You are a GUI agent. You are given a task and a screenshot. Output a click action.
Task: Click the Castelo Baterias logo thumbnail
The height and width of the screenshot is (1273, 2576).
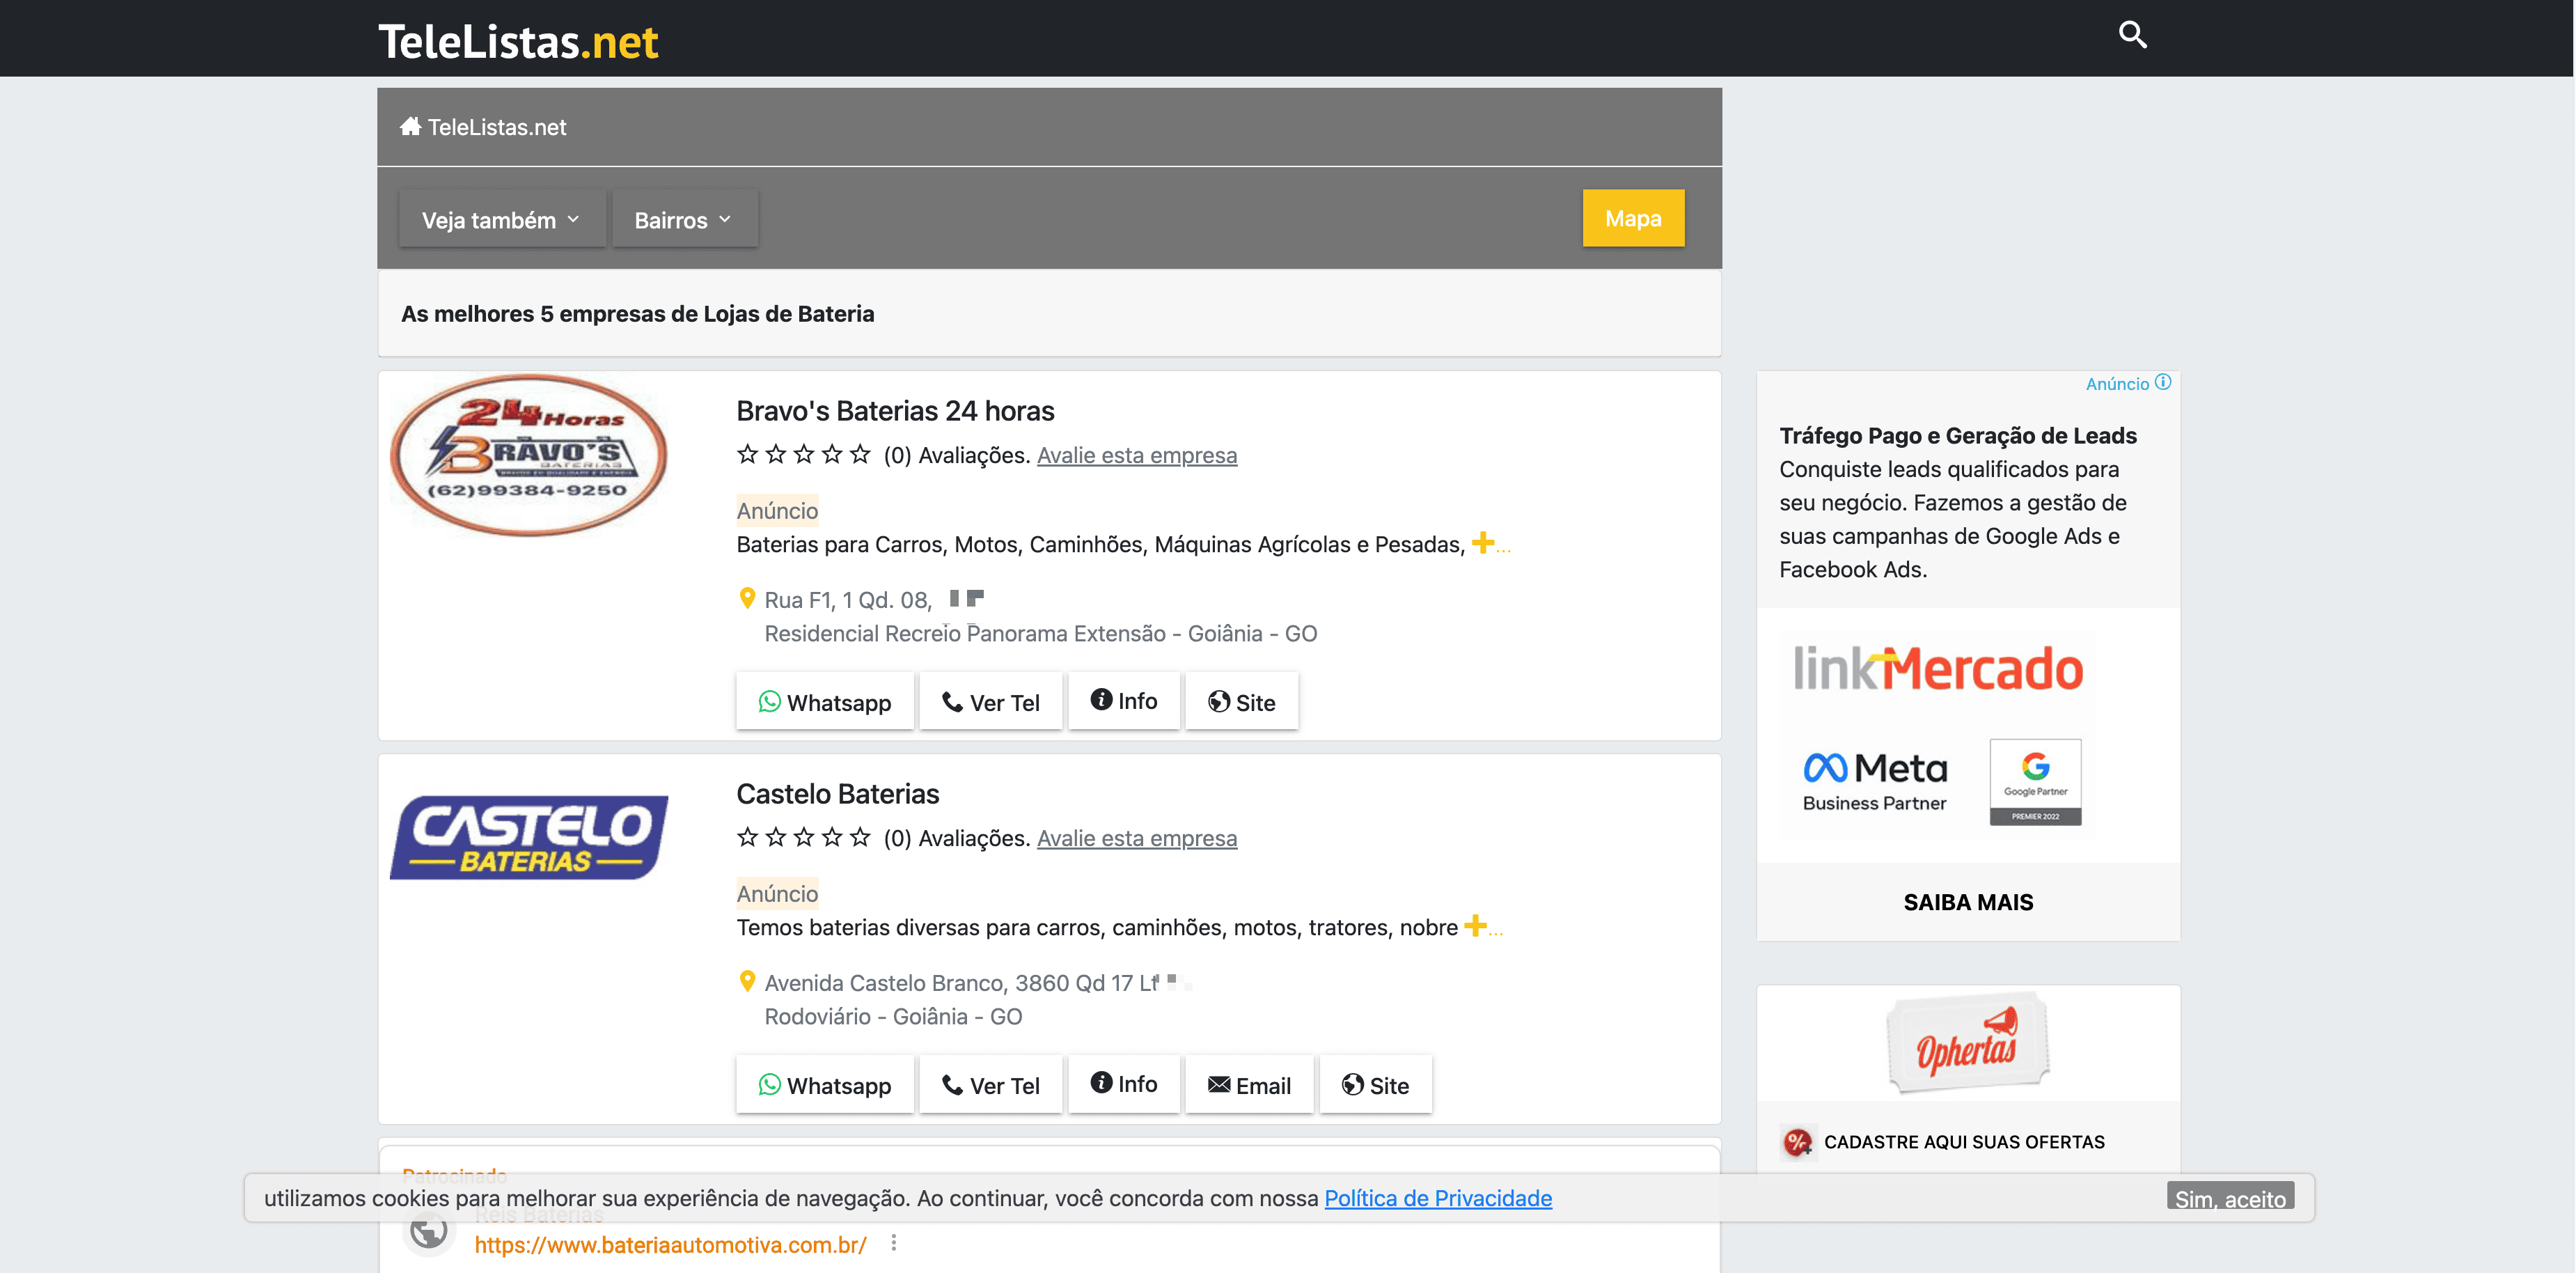tap(529, 838)
